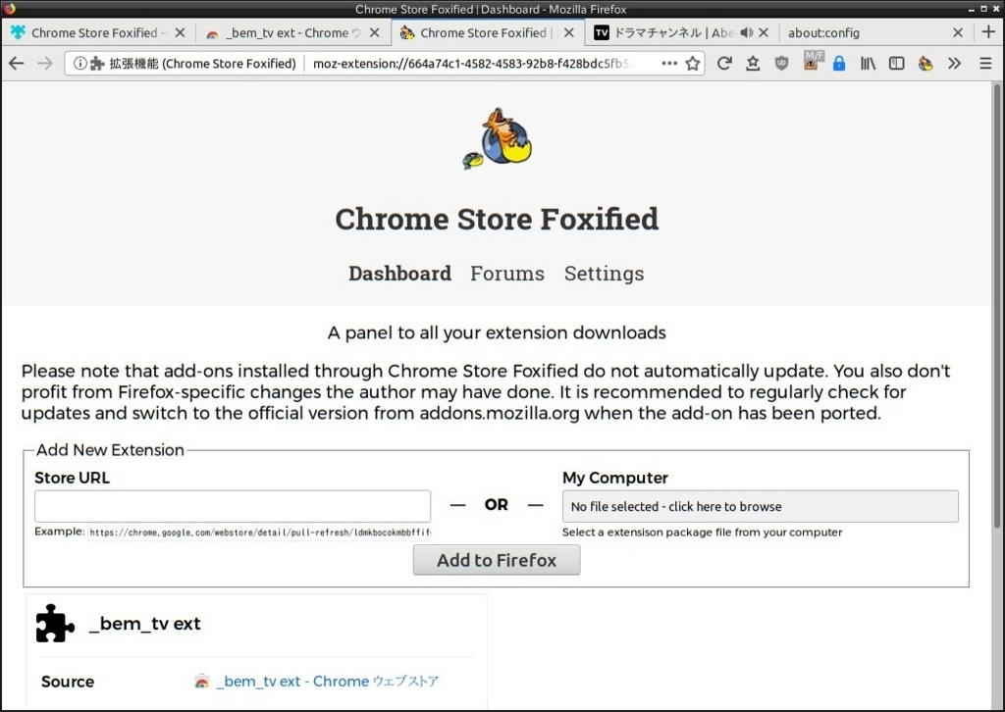Open the Forums navigation link
Viewport: 1005px width, 712px height.
point(507,274)
